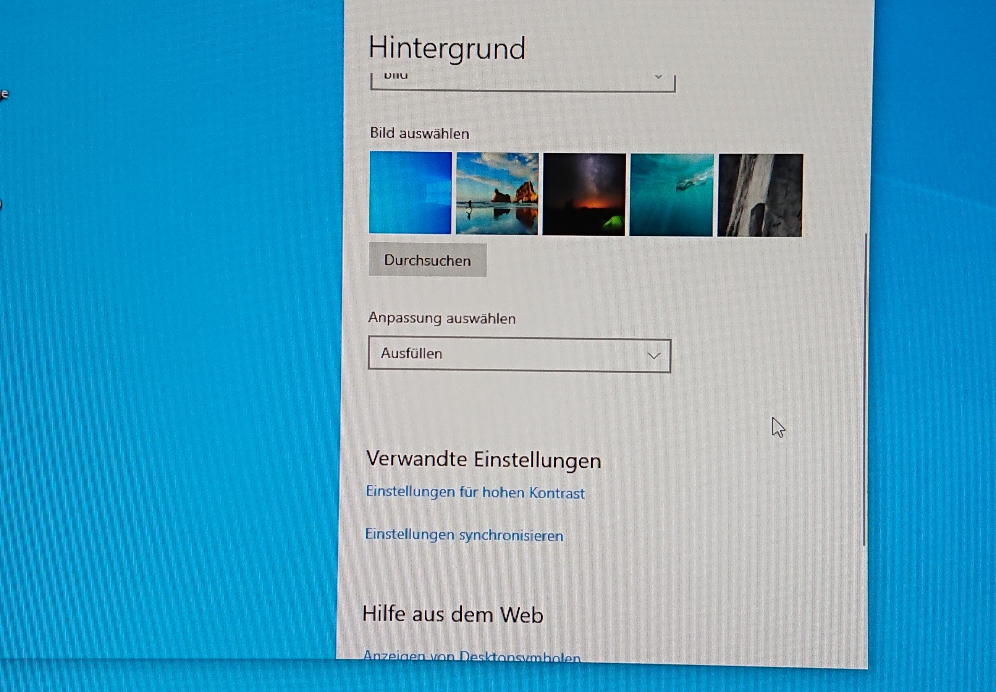Open Einstellungen synchronisieren link
Viewport: 996px width, 692px height.
point(464,535)
